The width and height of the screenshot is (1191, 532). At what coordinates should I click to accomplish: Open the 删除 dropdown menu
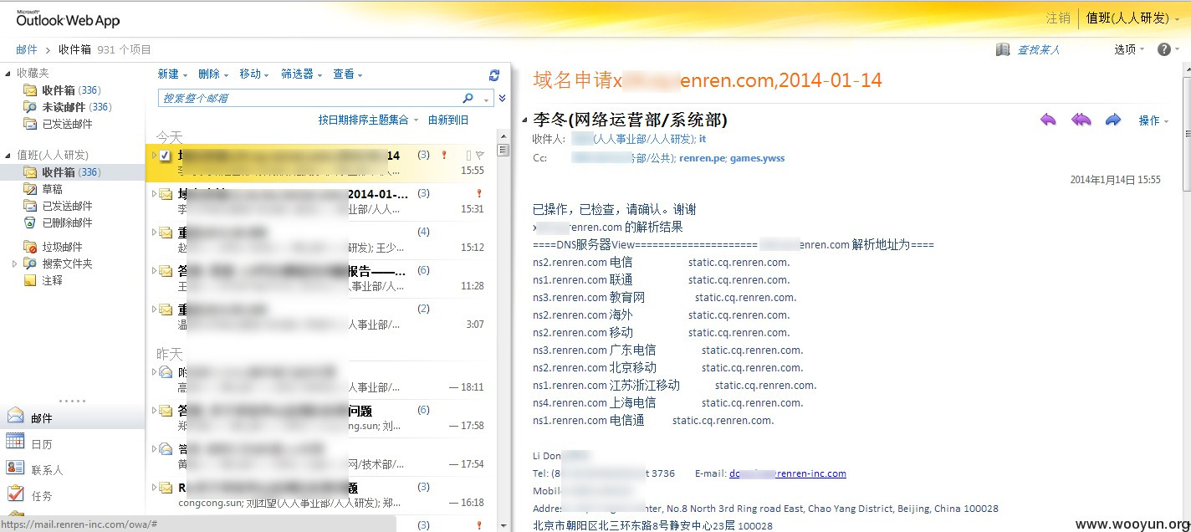tap(213, 74)
